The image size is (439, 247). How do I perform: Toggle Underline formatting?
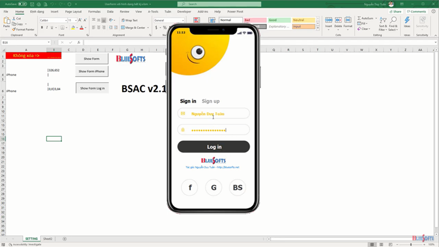pyautogui.click(x=52, y=27)
